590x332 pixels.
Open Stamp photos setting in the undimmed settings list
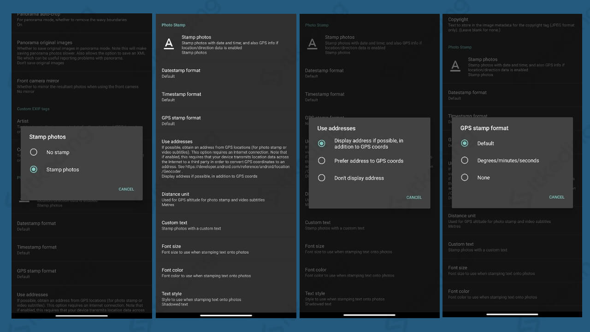click(x=226, y=45)
